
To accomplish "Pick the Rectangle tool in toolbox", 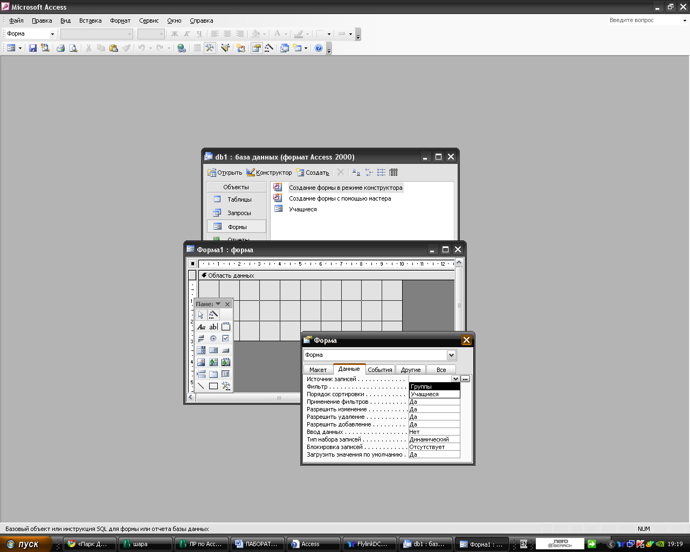I will pos(213,386).
